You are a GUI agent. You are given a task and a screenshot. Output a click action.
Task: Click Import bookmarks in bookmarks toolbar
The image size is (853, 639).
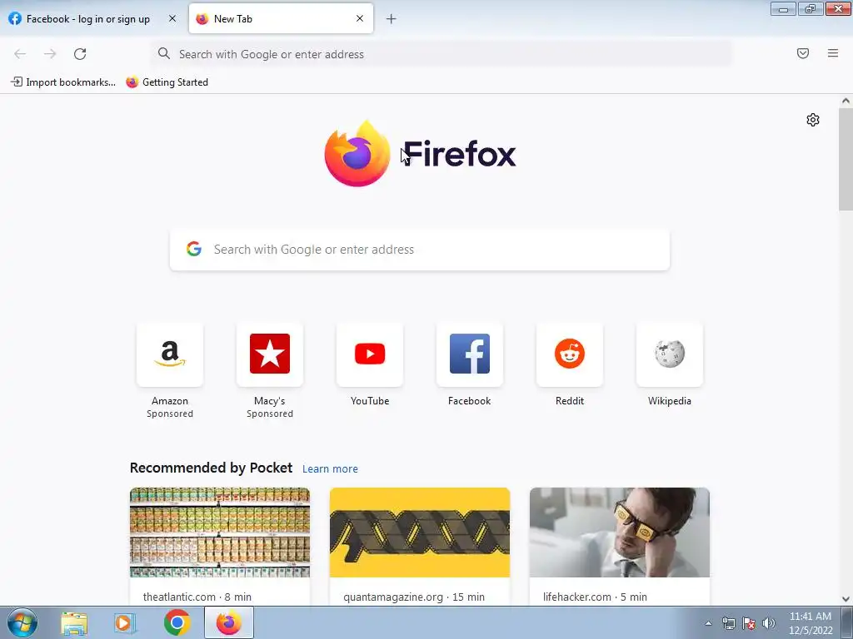point(63,82)
